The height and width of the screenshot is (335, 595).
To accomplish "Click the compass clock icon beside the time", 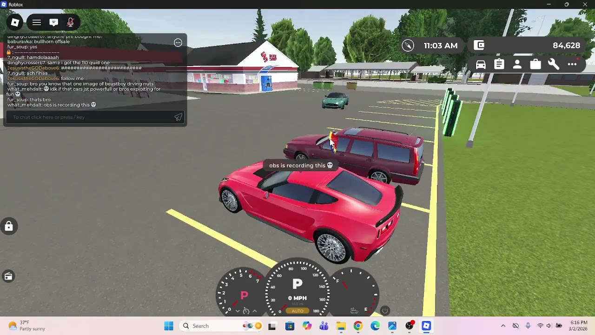I will [x=408, y=46].
